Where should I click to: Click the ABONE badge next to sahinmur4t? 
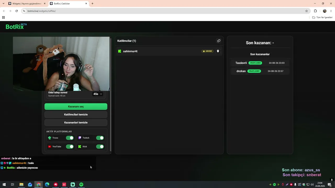pos(207,51)
